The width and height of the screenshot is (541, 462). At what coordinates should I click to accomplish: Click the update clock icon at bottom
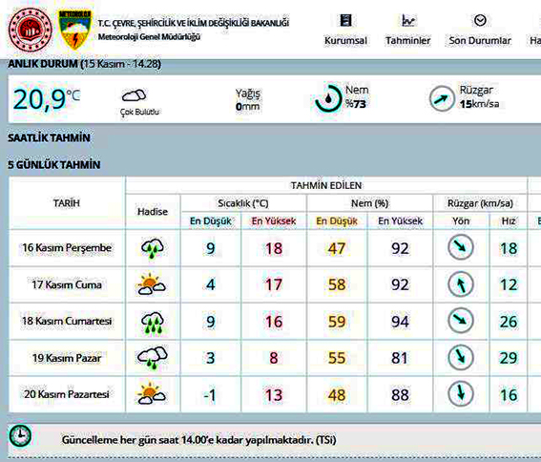[x=20, y=436]
